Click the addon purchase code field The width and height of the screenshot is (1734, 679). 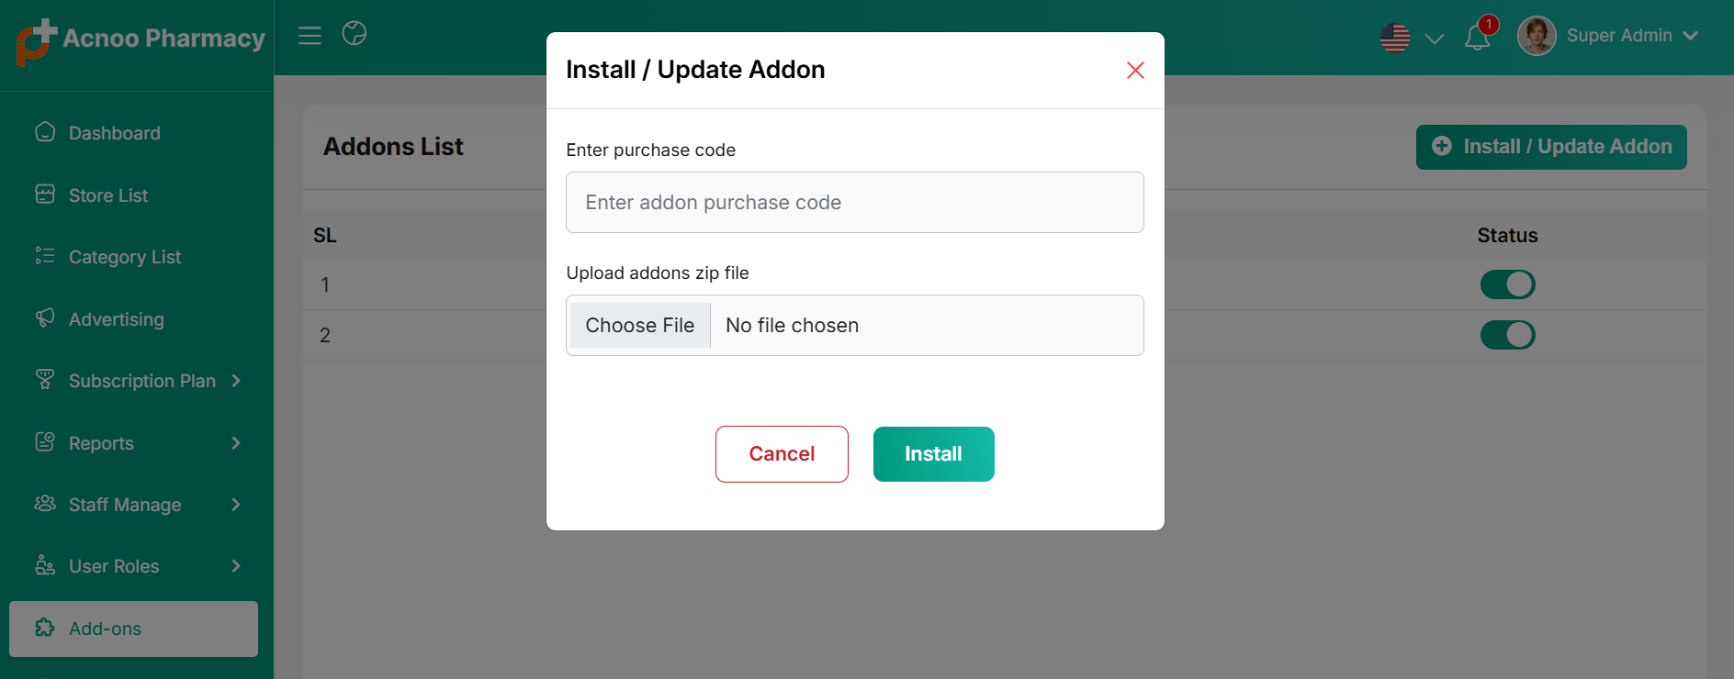855,203
